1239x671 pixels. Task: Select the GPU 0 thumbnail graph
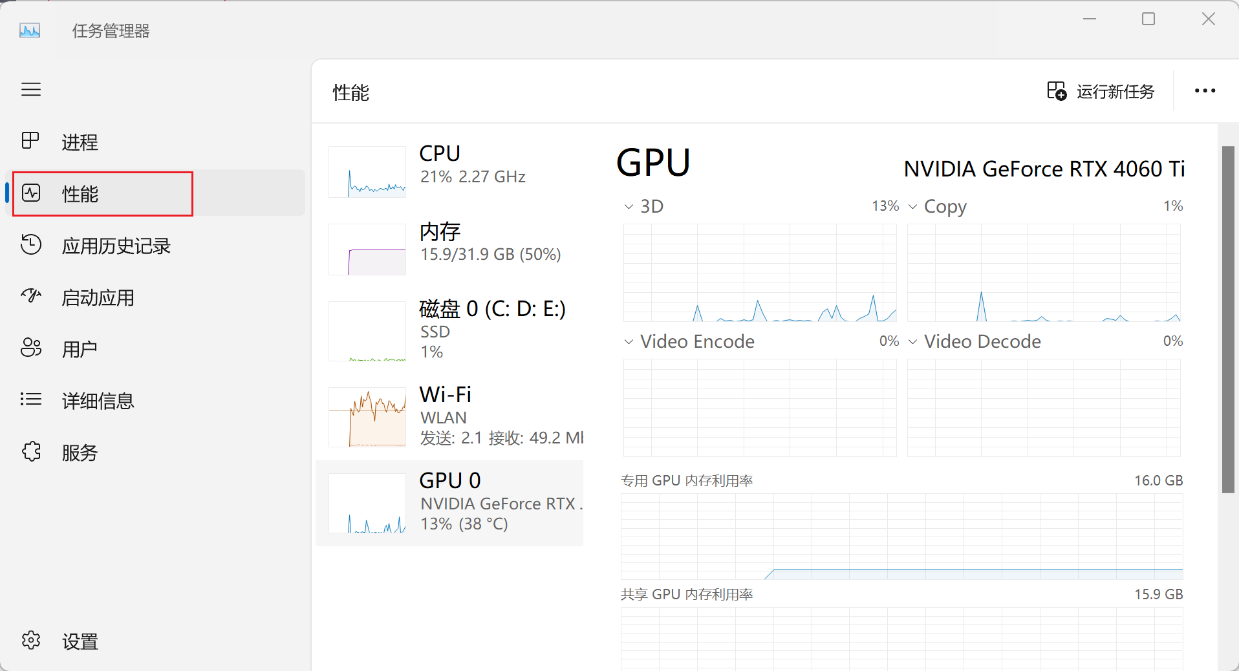click(x=367, y=503)
